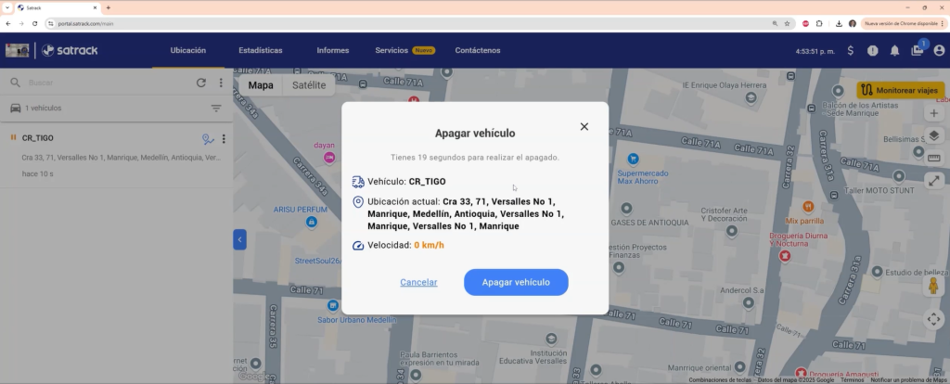Click the search magnifier icon
950x384 pixels.
point(15,83)
